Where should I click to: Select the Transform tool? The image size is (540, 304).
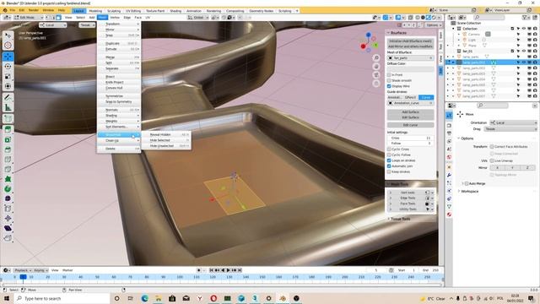pyautogui.click(x=8, y=86)
